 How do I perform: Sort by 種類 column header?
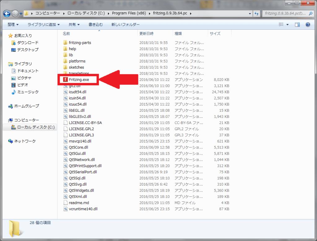click(x=178, y=33)
